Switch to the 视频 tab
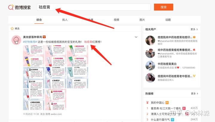215x122 pixels. tap(116, 20)
